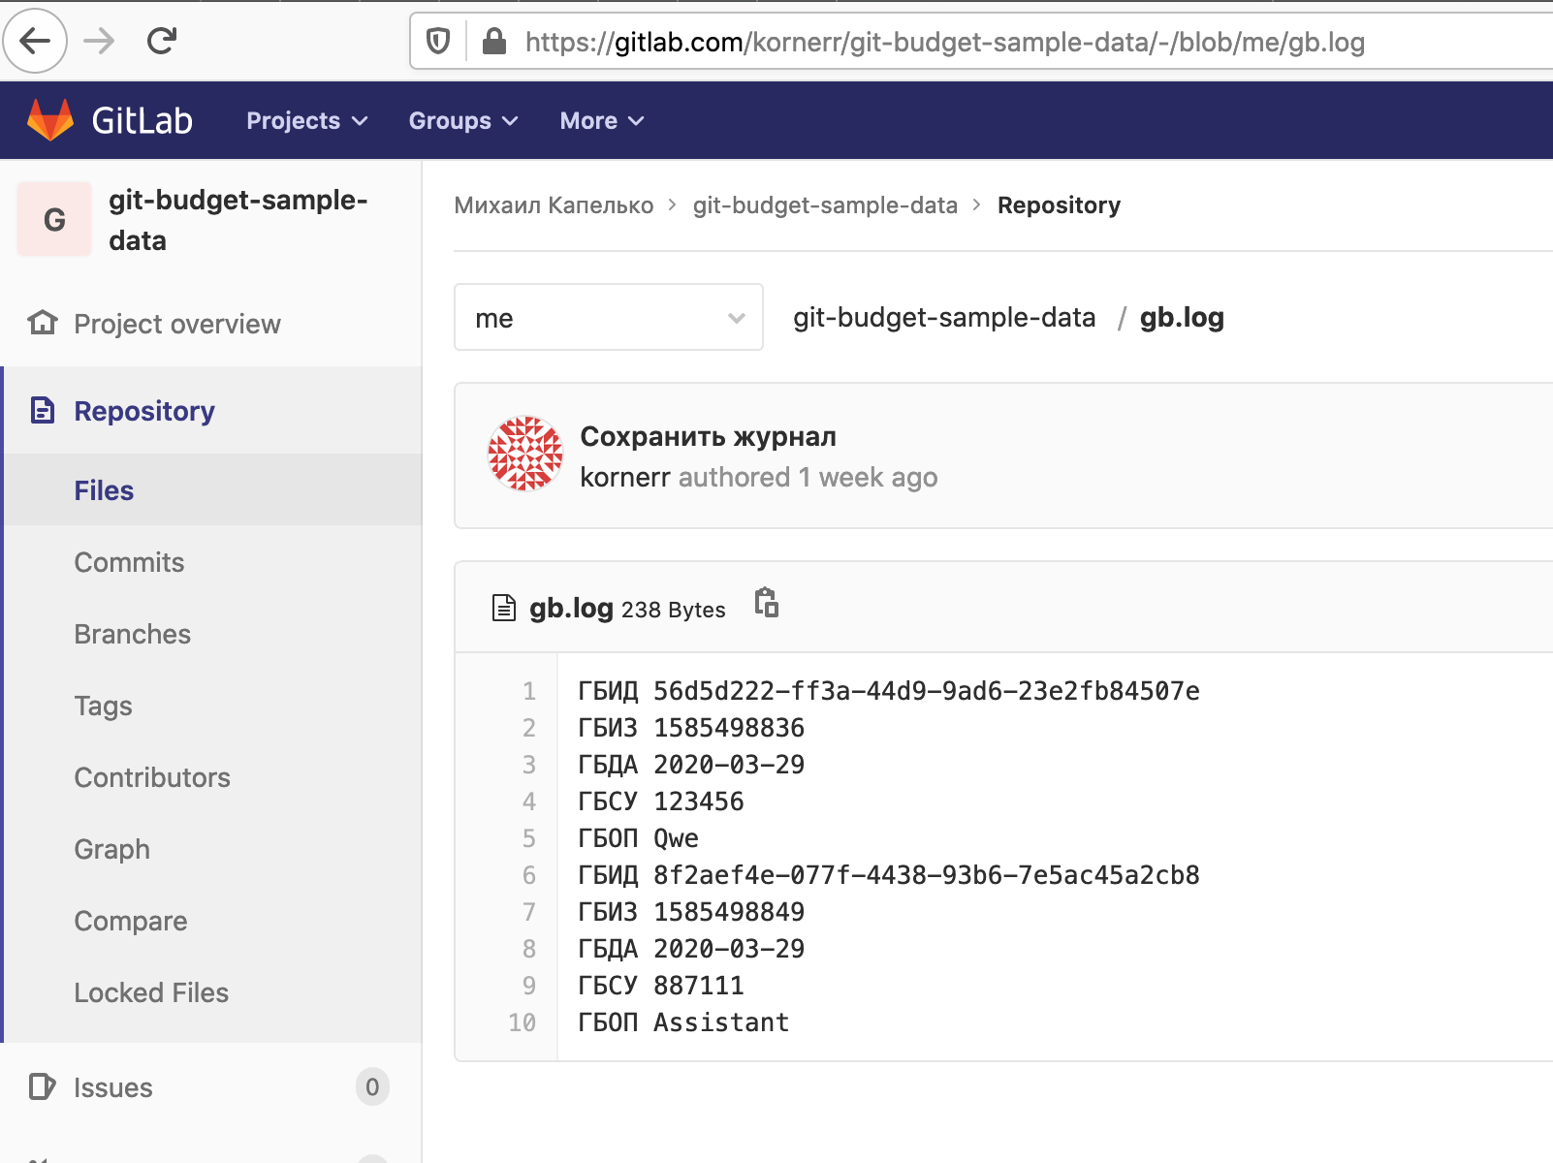
Task: Select line number 5 in gb.log
Action: tap(528, 837)
